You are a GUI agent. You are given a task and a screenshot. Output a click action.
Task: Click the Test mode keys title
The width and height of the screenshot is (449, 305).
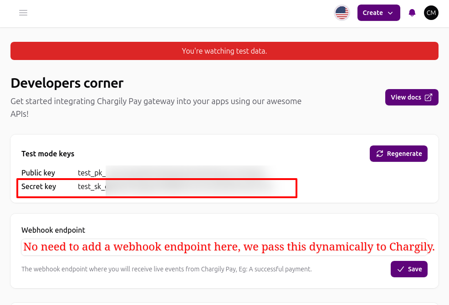click(x=48, y=154)
